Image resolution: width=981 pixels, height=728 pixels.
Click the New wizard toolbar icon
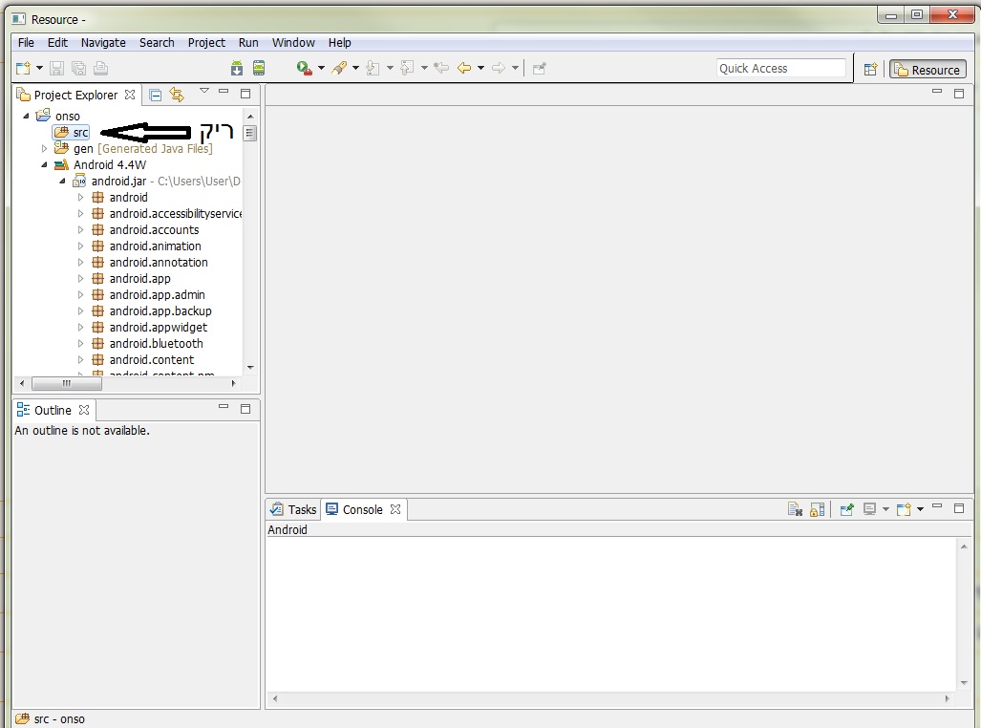(23, 68)
